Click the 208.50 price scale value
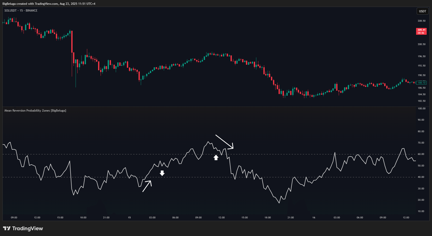Viewport: 432px width, 236px height. 421,21
